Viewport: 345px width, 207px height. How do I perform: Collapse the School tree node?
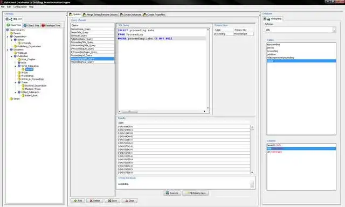(x=12, y=40)
